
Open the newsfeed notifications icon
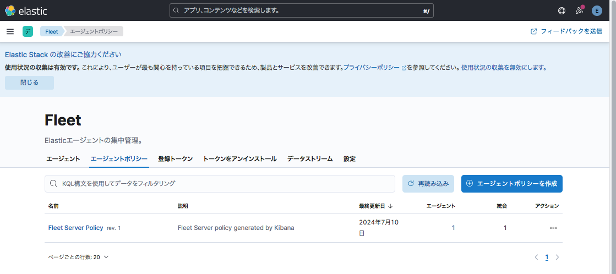click(x=579, y=10)
